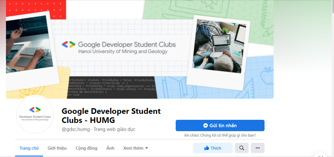Click the search magnifier icon button
Image resolution: width=334 pixels, height=157 pixels.
(242, 148)
